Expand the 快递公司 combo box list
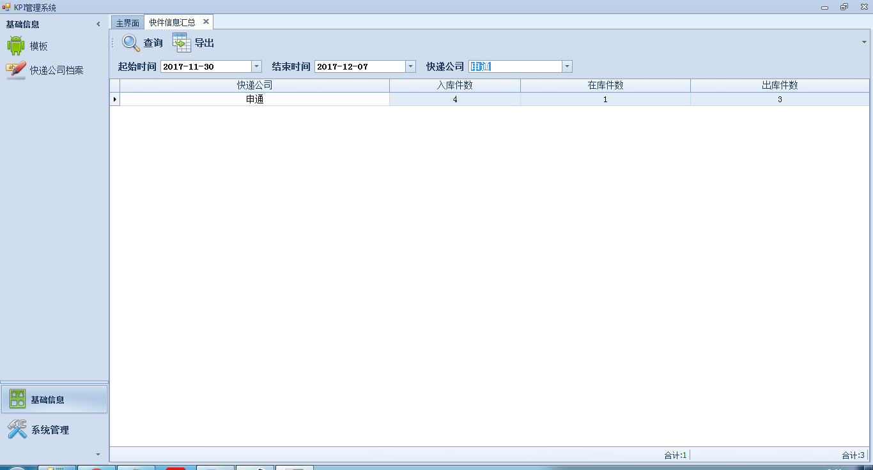Viewport: 873px width, 470px height. coord(567,66)
